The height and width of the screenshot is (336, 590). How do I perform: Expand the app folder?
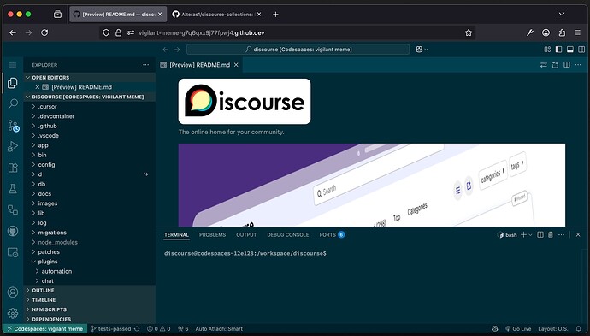point(90,145)
